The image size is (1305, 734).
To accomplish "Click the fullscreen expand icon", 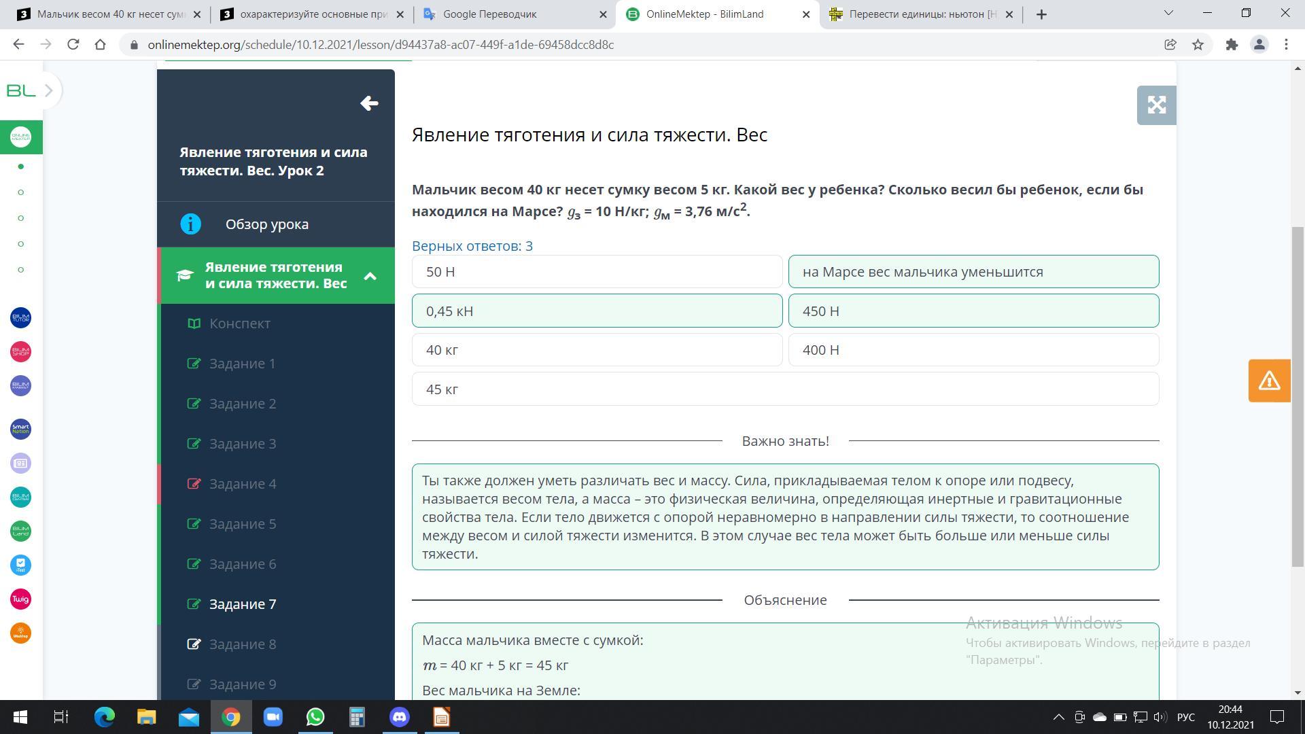I will coord(1156,105).
